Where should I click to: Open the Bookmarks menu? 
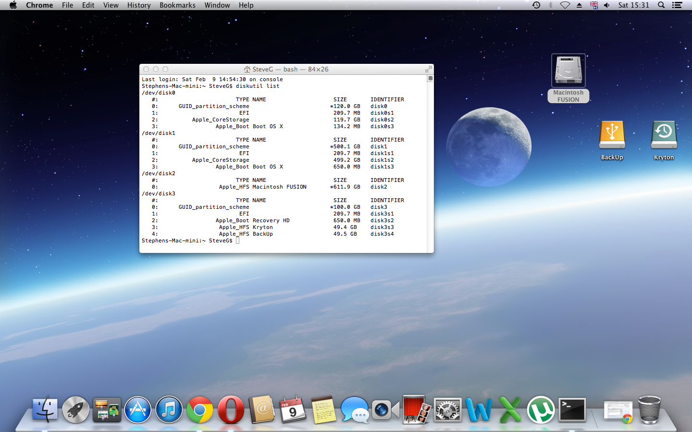pos(177,5)
